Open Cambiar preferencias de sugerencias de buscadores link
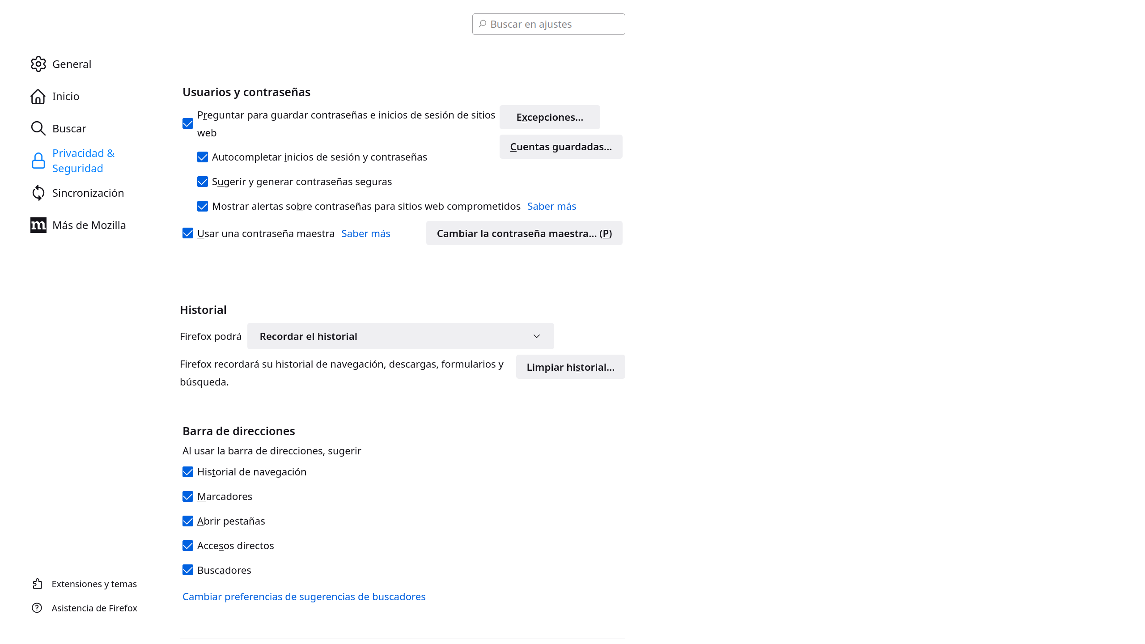The height and width of the screenshot is (644, 1145). coord(304,597)
